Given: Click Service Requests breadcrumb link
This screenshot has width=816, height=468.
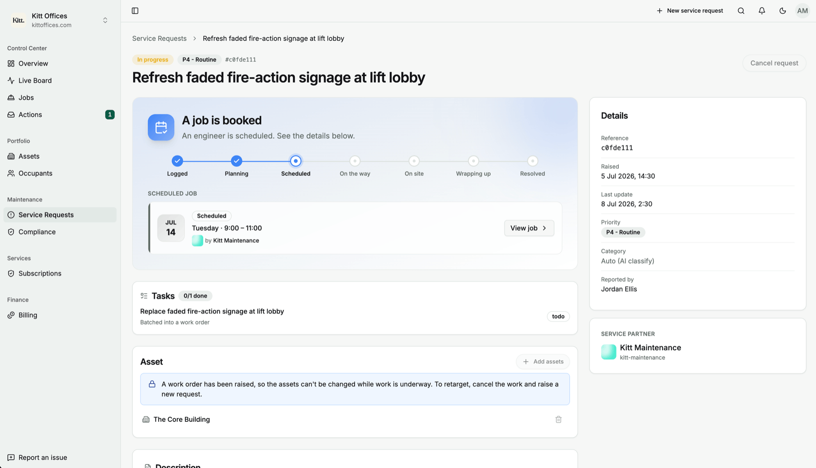Looking at the screenshot, I should click(159, 39).
